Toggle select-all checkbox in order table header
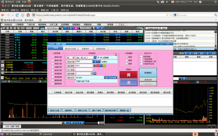This screenshot has width=218, height=136. pyautogui.click(x=50, y=92)
